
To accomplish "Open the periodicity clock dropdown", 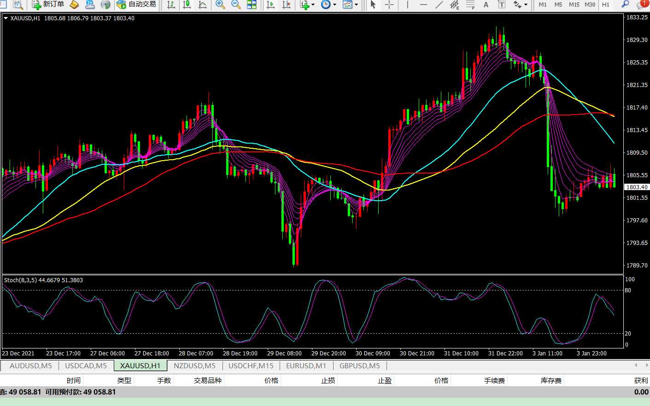I will coord(328,5).
